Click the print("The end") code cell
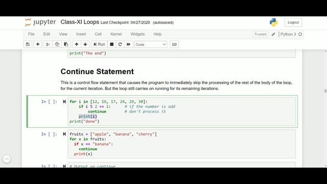 point(181,53)
